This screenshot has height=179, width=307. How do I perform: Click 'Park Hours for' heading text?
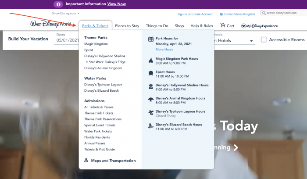[167, 38]
